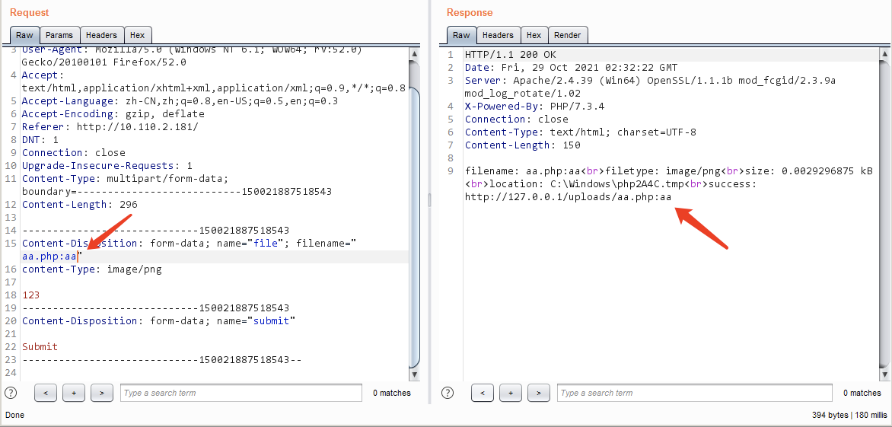Viewport: 892px width, 427px height.
Task: Switch to the Response Headers tab
Action: point(498,35)
